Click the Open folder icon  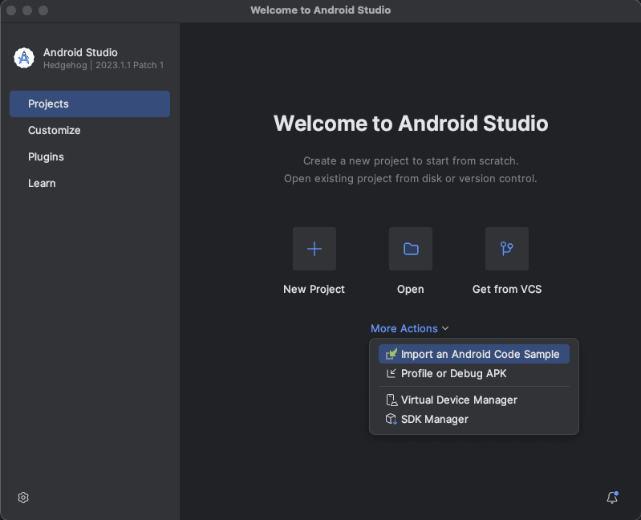click(411, 249)
